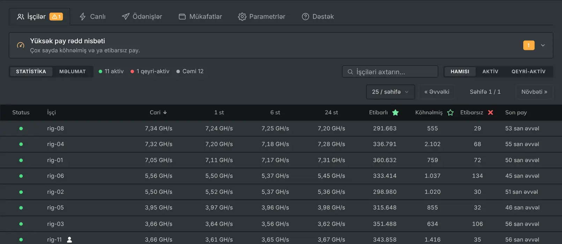Image resolution: width=562 pixels, height=244 pixels.
Task: Sort by Son pay column
Action: pos(516,113)
